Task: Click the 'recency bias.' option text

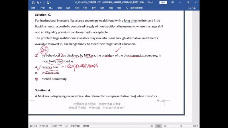Action: coord(50,67)
